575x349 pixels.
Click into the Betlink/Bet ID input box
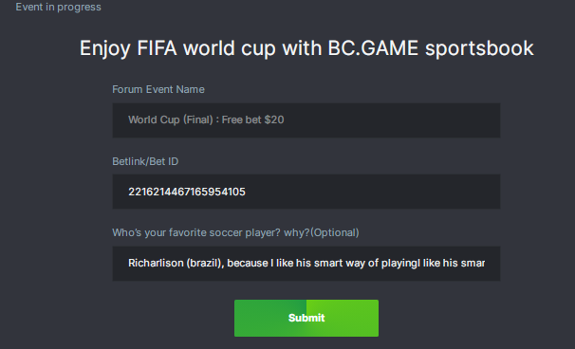(x=306, y=192)
